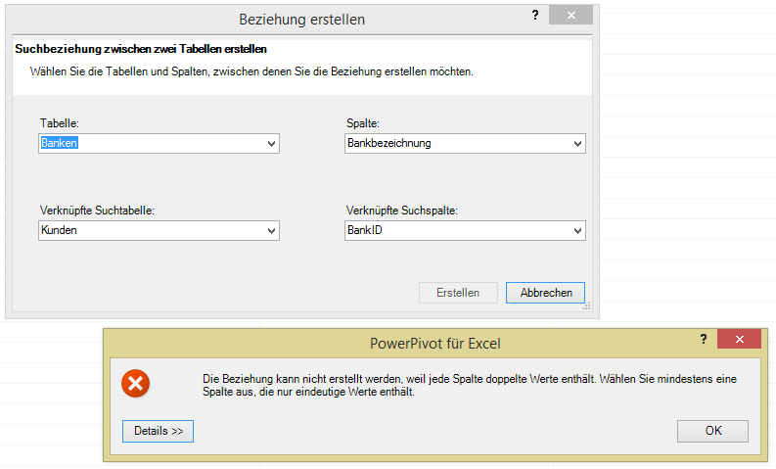Click the red error icon
Image resolution: width=776 pixels, height=469 pixels.
tap(135, 384)
